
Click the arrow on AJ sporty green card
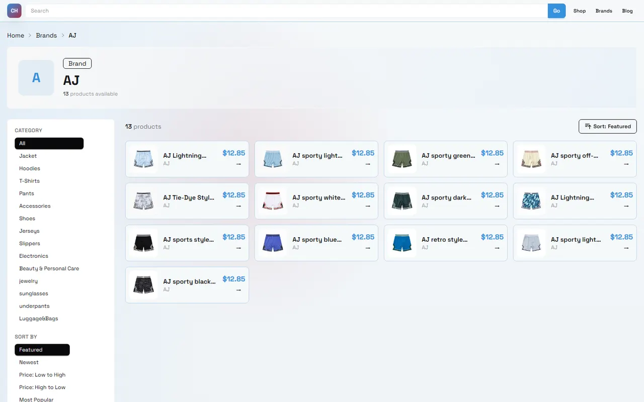497,164
